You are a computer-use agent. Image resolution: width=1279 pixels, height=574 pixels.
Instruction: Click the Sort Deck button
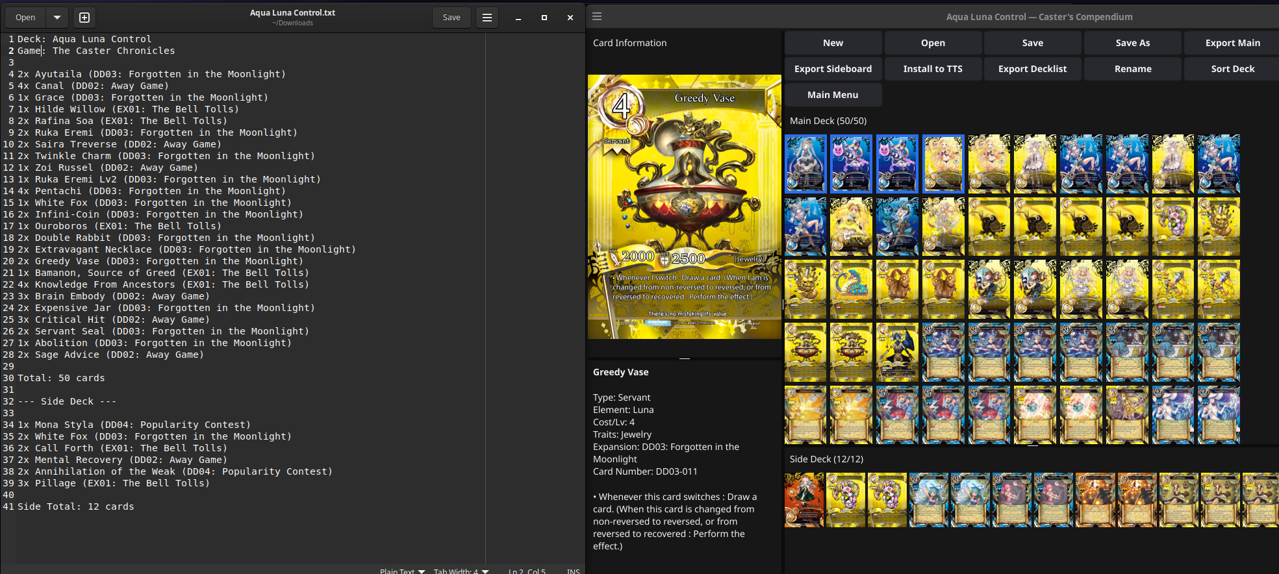click(x=1232, y=69)
